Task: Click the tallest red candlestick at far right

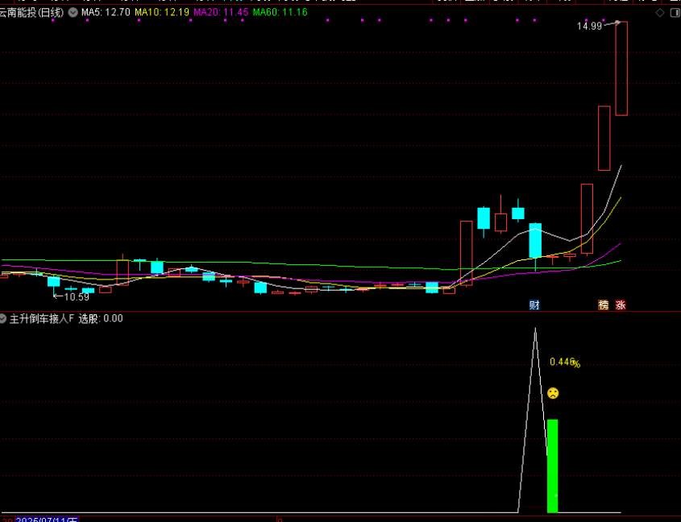Action: (x=621, y=68)
